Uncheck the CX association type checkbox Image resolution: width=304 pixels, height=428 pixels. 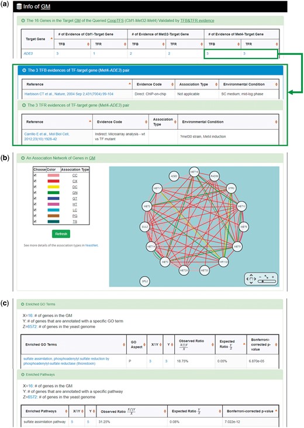pos(35,181)
